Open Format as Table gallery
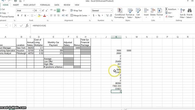The image size is (195, 110). [x=130, y=13]
